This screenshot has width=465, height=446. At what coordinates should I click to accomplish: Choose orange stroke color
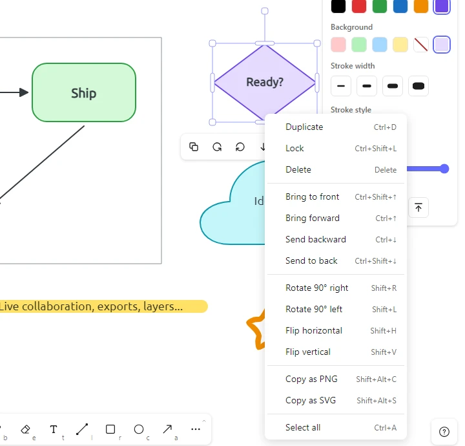coord(421,6)
